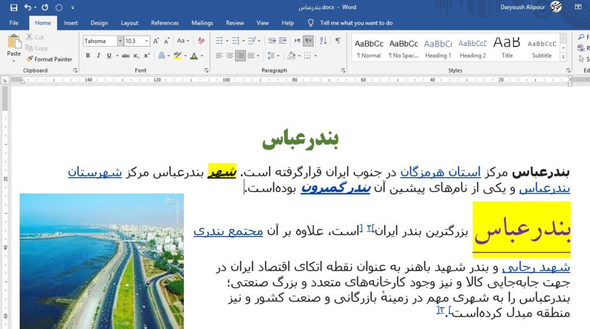The height and width of the screenshot is (329, 590).
Task: Open the Tahoma font name dropdown
Action: (120, 41)
